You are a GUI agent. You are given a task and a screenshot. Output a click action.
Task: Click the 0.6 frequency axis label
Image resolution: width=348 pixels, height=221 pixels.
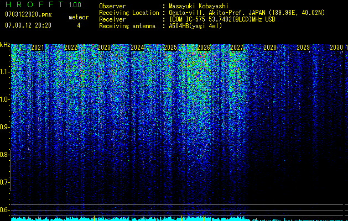pyautogui.click(x=4, y=210)
